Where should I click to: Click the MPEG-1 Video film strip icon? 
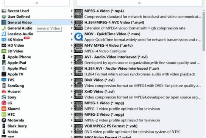78,106
